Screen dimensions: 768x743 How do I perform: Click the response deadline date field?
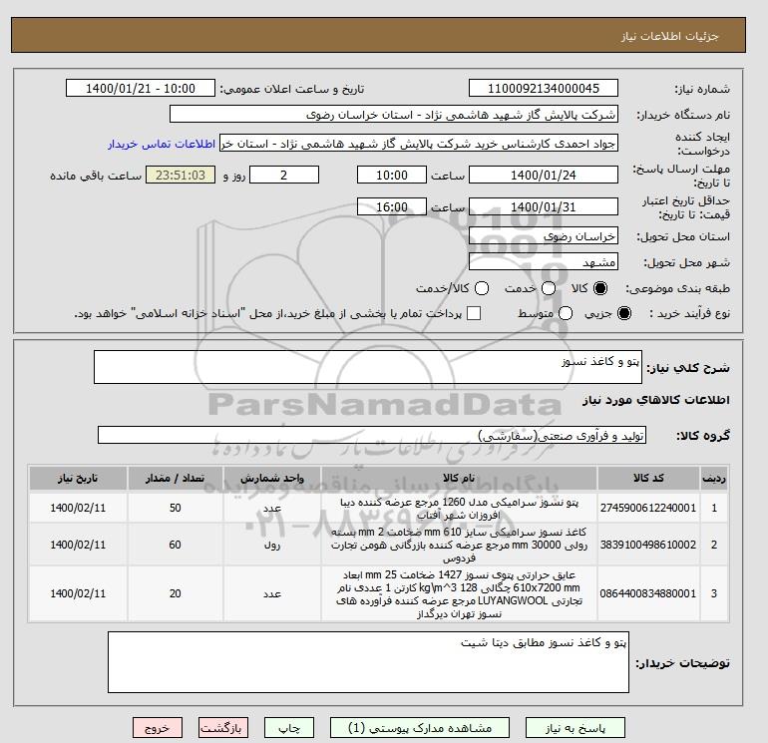544,175
